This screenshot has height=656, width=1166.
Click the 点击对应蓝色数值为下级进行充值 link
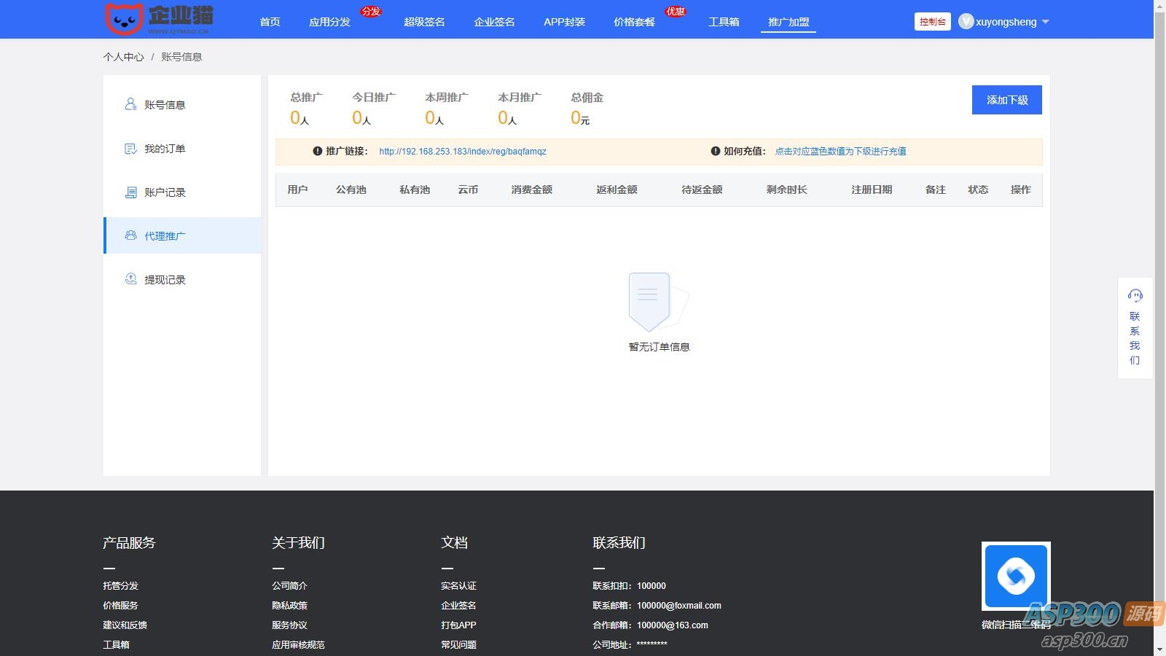840,152
